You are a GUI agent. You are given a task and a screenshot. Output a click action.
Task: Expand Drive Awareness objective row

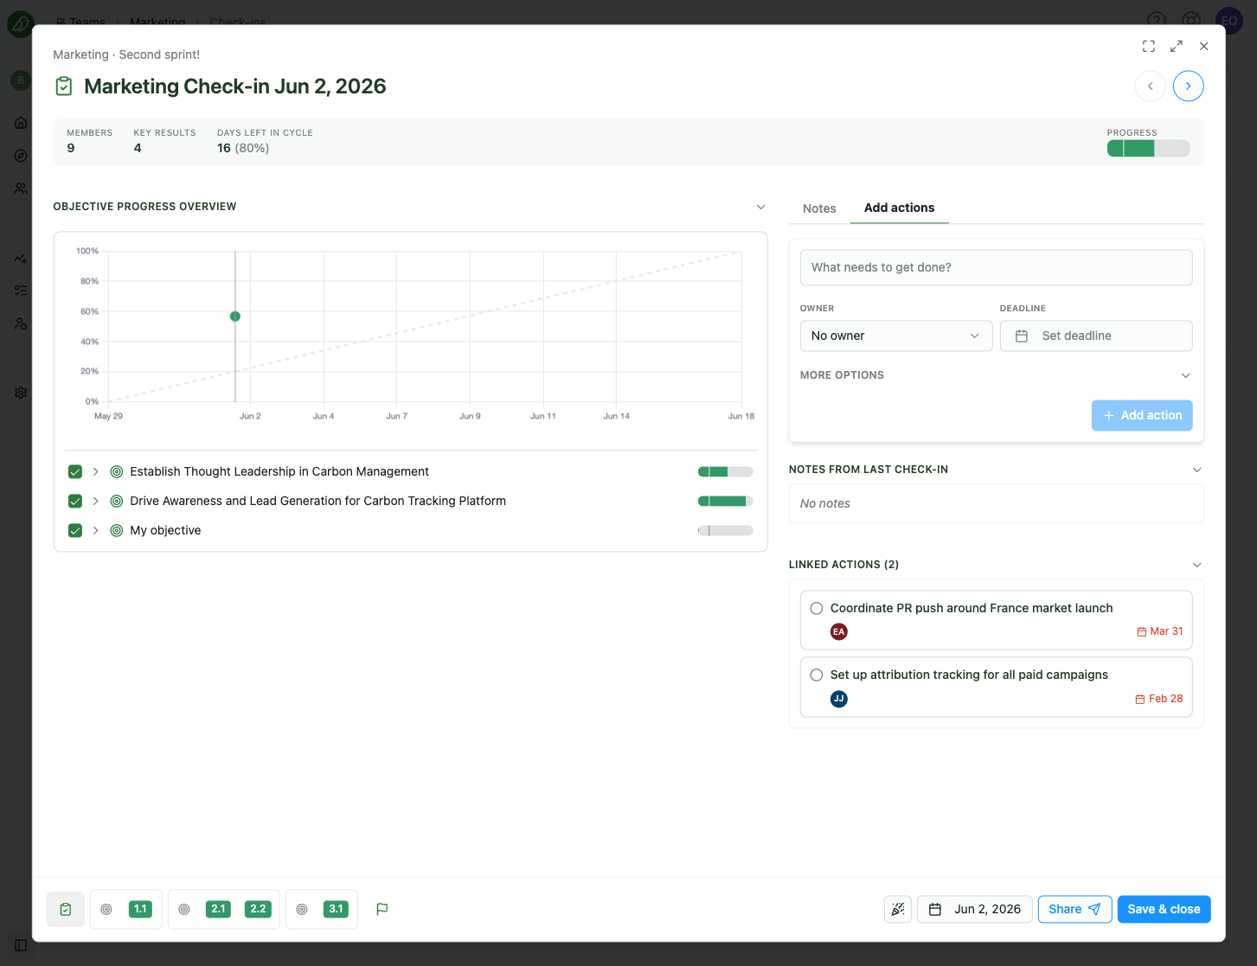tap(96, 501)
